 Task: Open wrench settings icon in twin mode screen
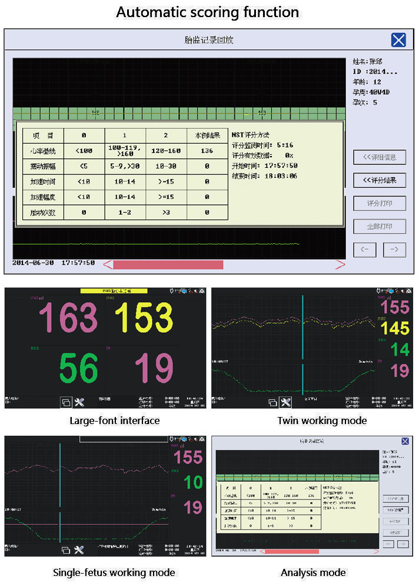coord(286,403)
